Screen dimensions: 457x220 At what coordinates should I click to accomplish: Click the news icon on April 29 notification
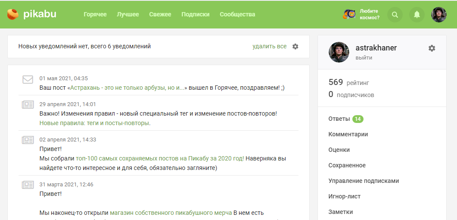(x=28, y=105)
